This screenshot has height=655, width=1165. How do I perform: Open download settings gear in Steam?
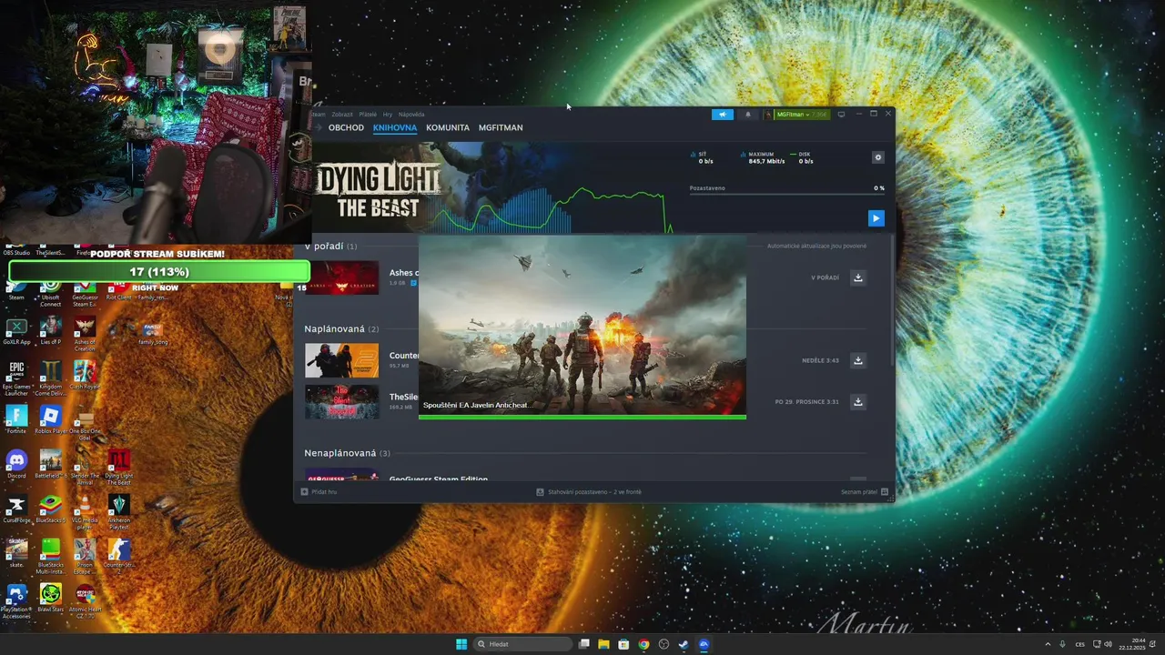pyautogui.click(x=877, y=157)
